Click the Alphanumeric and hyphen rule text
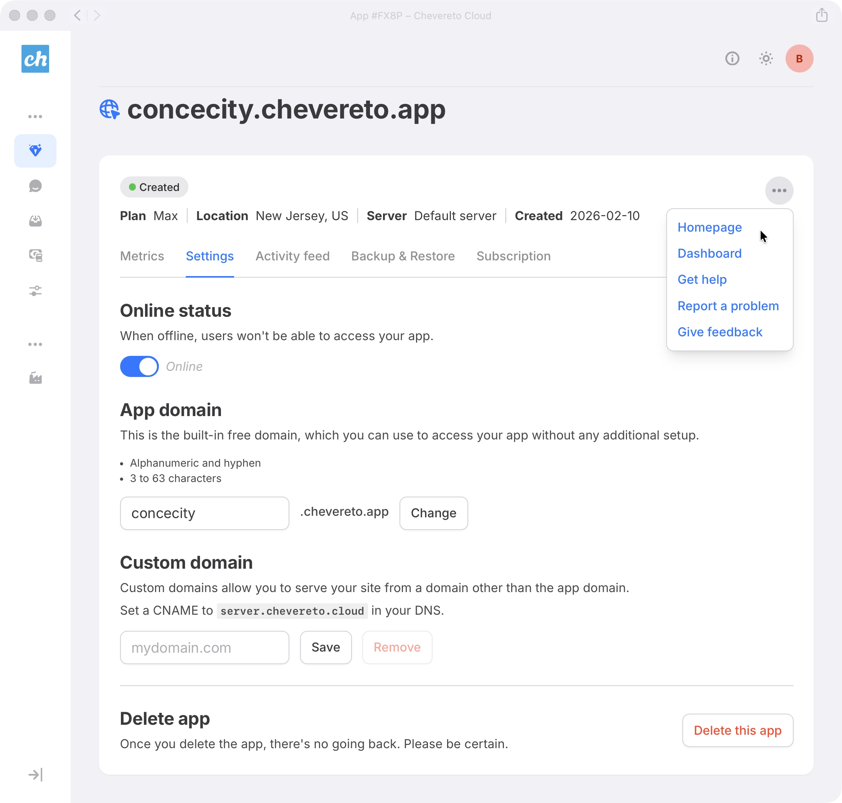Screen dimensions: 842x803 [195, 463]
